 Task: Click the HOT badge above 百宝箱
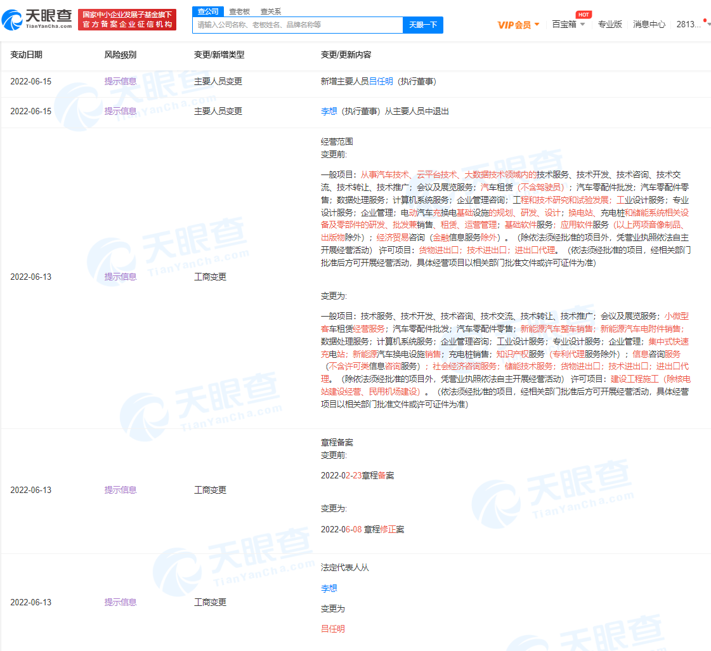tap(584, 15)
